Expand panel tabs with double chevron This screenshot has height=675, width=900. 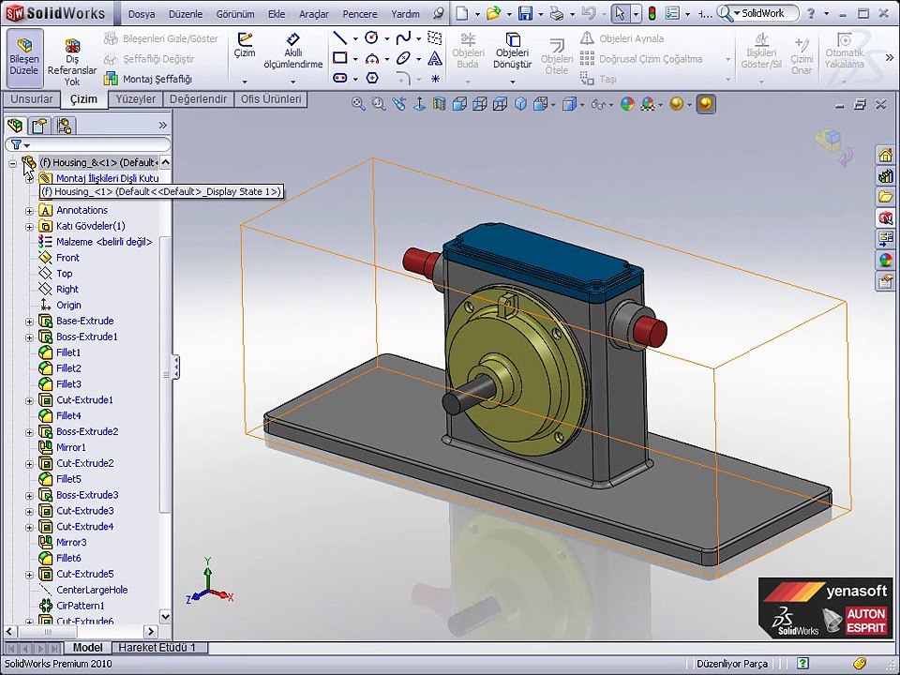pyautogui.click(x=163, y=125)
